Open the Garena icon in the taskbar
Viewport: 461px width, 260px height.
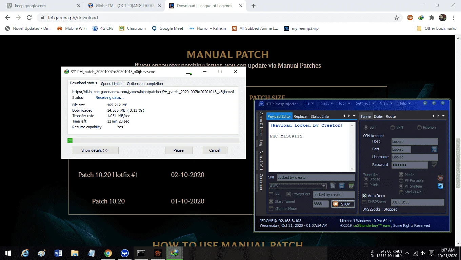158,253
